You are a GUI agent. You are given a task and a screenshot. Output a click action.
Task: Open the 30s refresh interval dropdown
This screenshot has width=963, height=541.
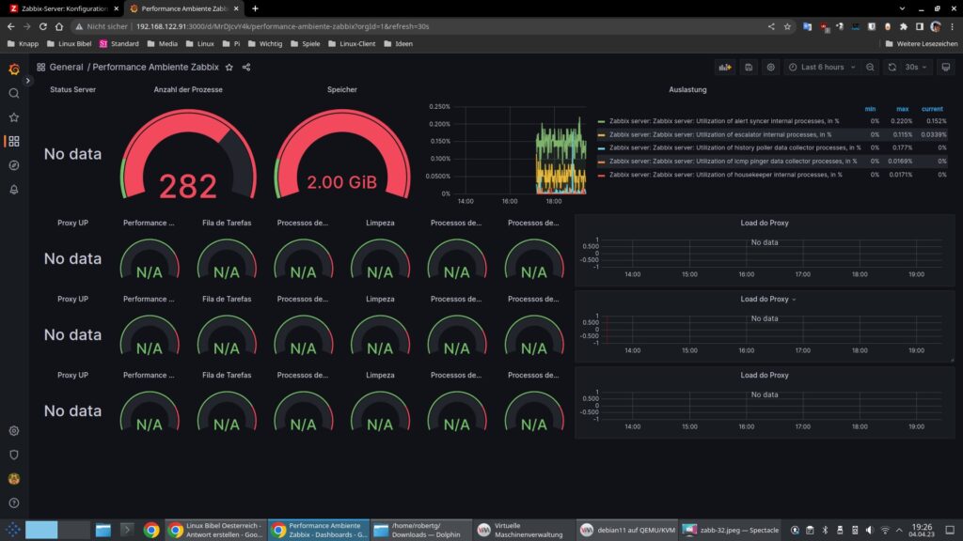[x=916, y=67]
